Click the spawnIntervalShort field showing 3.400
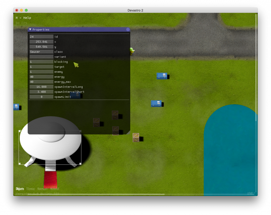The width and height of the screenshot is (271, 215). click(42, 92)
